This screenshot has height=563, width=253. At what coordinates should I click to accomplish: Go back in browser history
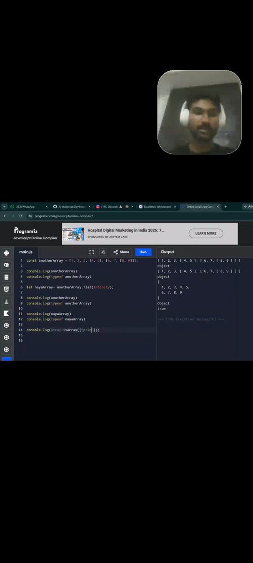point(5,216)
